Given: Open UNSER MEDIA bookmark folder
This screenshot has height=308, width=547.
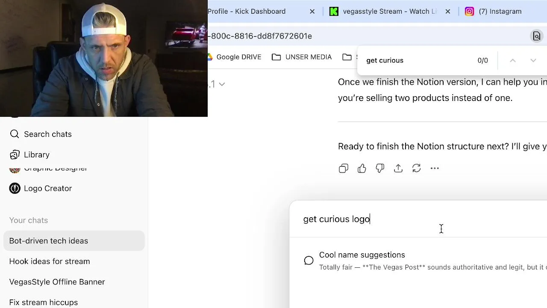Looking at the screenshot, I should click(302, 57).
